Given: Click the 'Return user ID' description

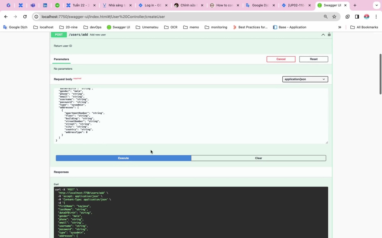Looking at the screenshot, I should coord(63,46).
